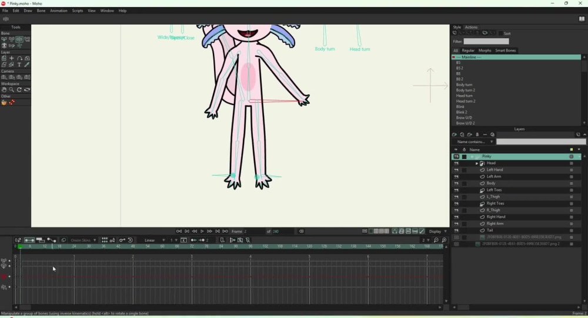
Task: Open the Motion Graph timeline view
Action: coord(51,240)
